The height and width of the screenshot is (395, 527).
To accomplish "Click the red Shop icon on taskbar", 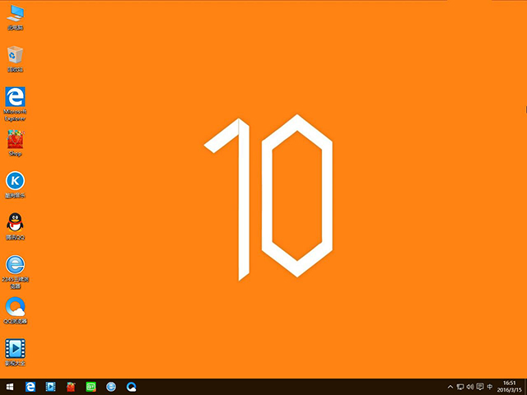I will click(72, 387).
